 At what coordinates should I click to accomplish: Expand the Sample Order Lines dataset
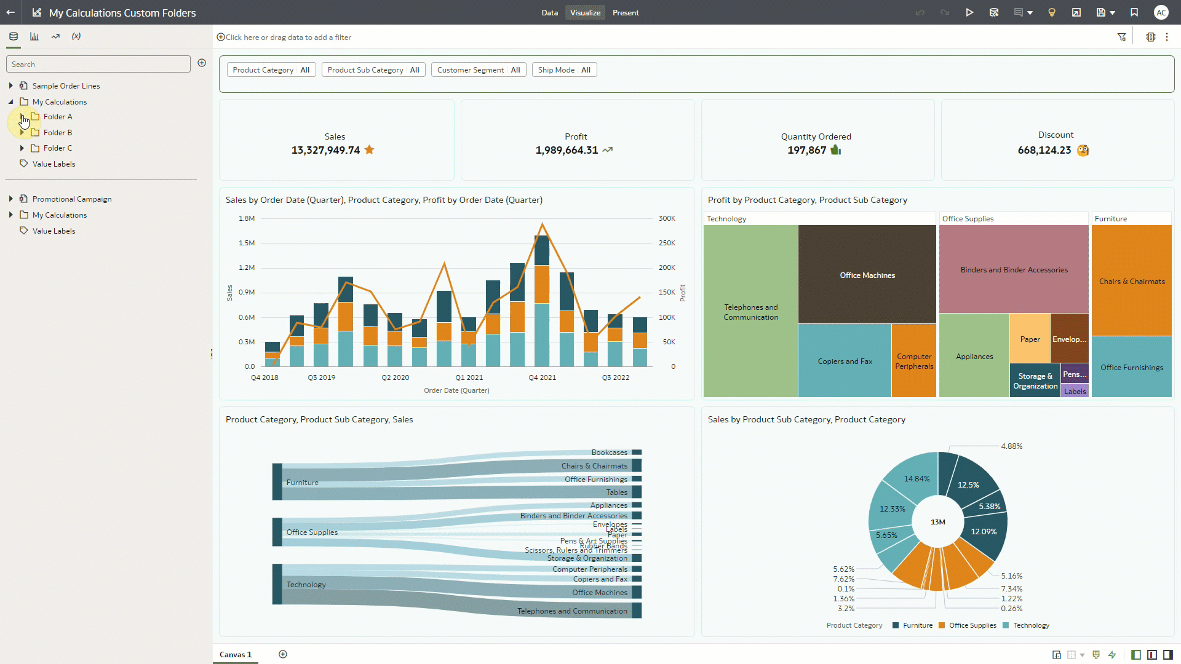click(x=10, y=85)
